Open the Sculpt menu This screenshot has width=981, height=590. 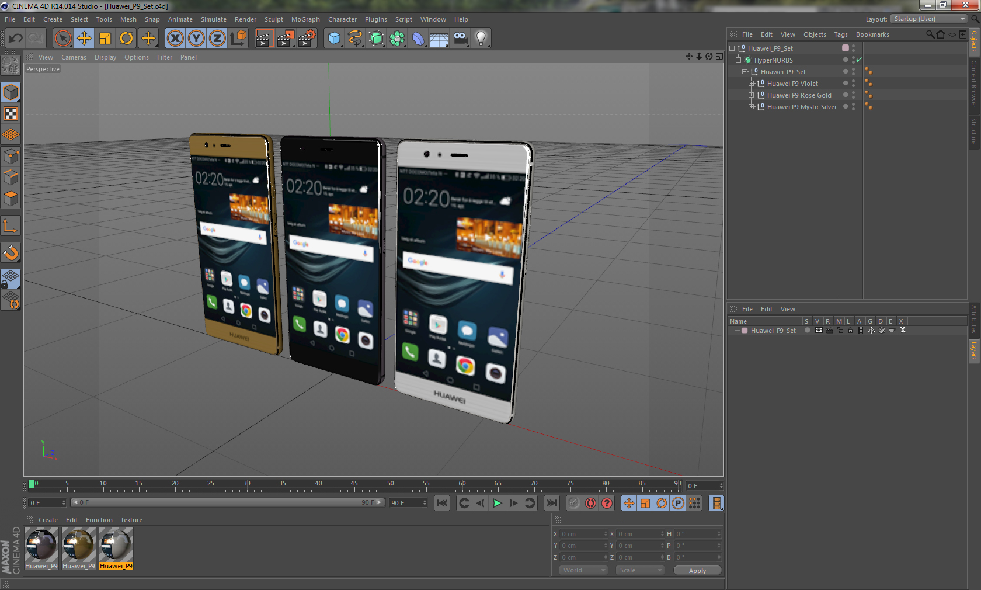coord(274,19)
